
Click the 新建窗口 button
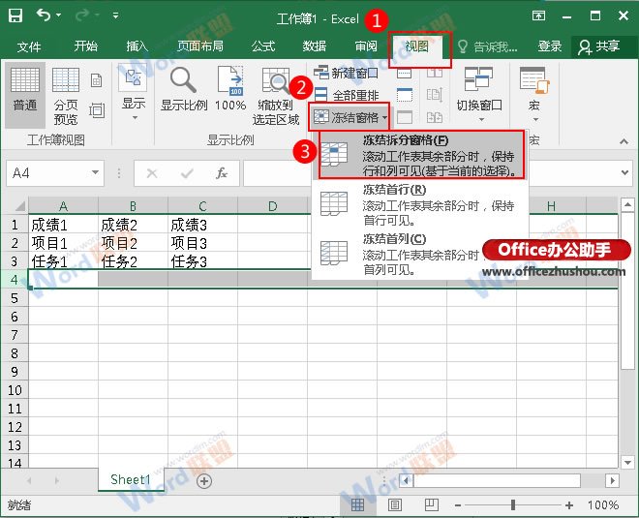pyautogui.click(x=346, y=73)
